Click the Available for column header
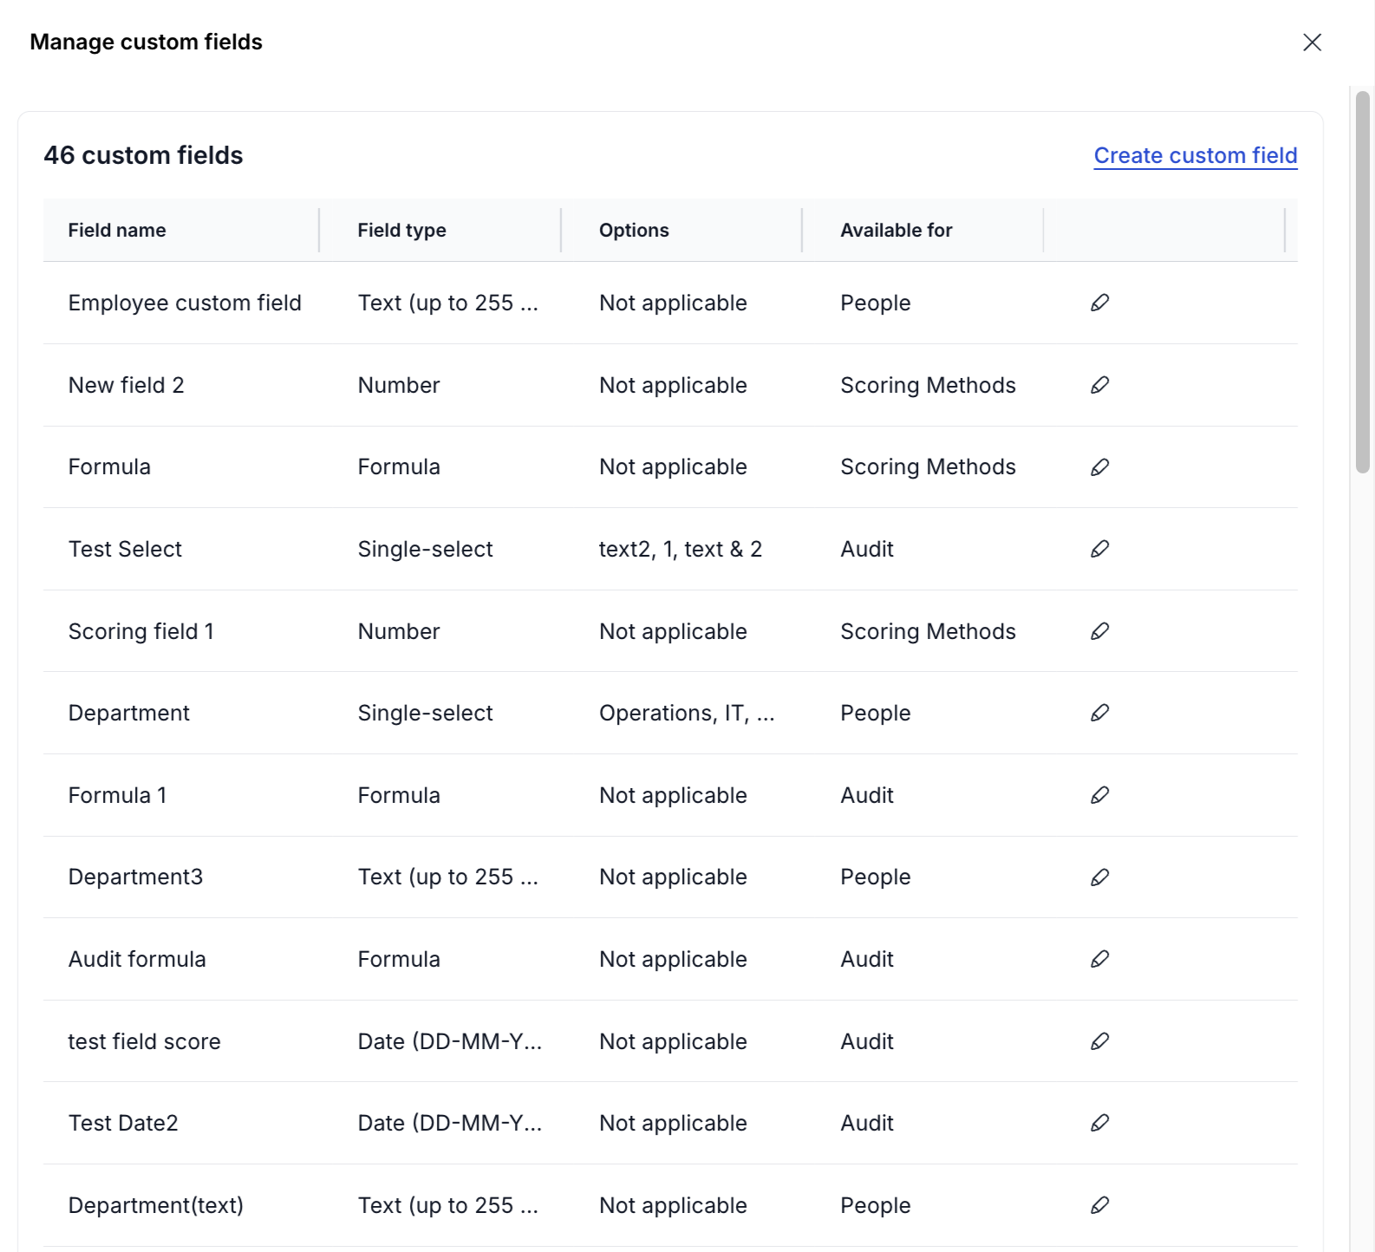This screenshot has height=1252, width=1375. [x=896, y=231]
